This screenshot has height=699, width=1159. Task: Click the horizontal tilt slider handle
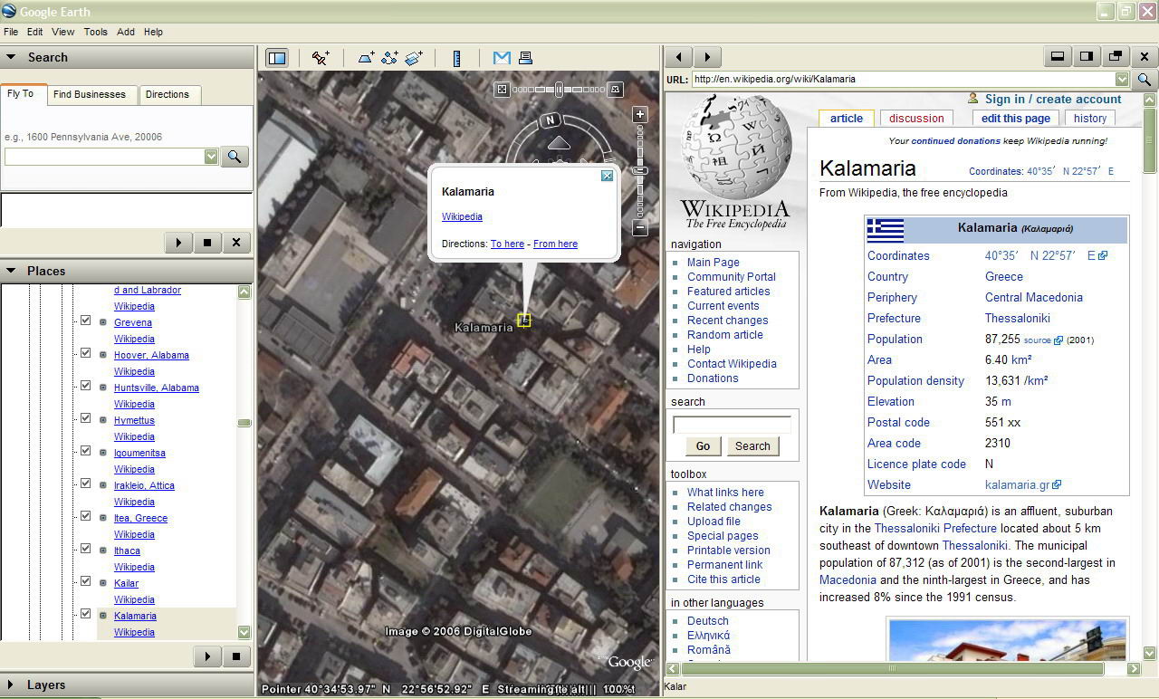(x=560, y=89)
